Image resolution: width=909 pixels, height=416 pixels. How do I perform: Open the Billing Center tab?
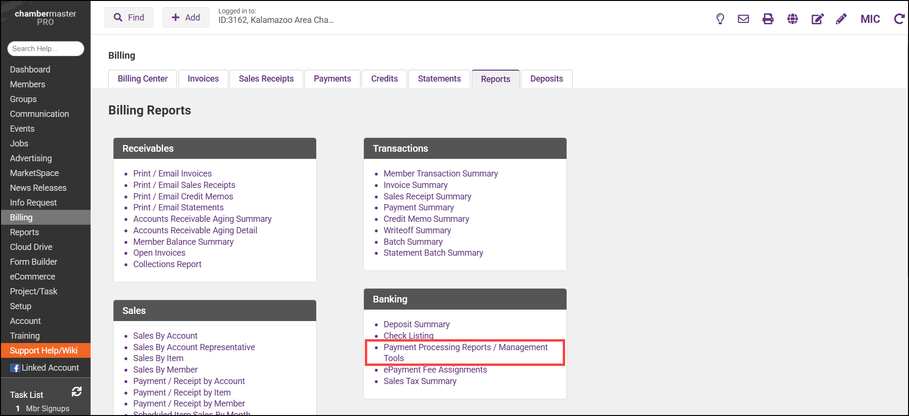click(x=143, y=79)
